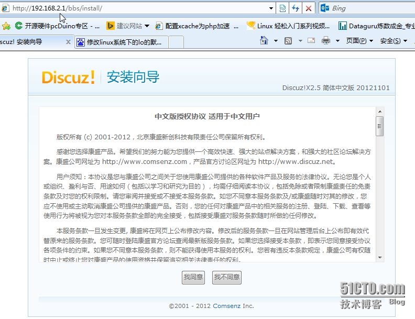
Task: Click the license scrollbar down arrow
Action: point(380,258)
